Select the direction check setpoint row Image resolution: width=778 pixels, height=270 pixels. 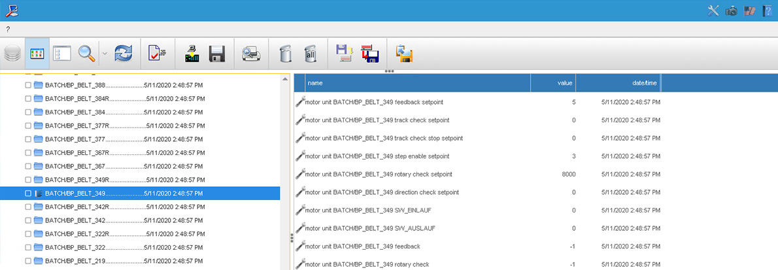coord(477,192)
